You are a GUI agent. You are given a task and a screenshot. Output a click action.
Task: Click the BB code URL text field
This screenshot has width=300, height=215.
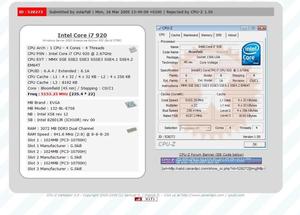pos(213,168)
